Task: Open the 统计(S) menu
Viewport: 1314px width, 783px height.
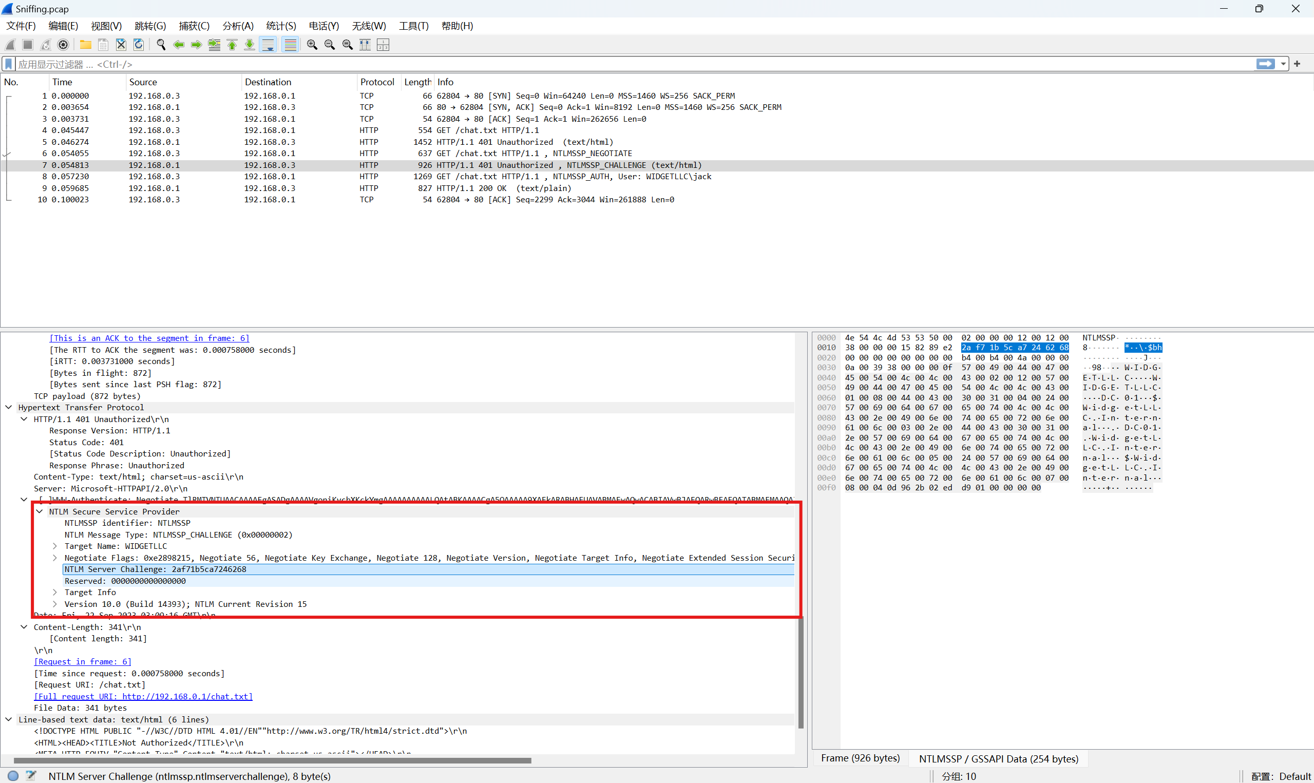Action: pyautogui.click(x=281, y=26)
